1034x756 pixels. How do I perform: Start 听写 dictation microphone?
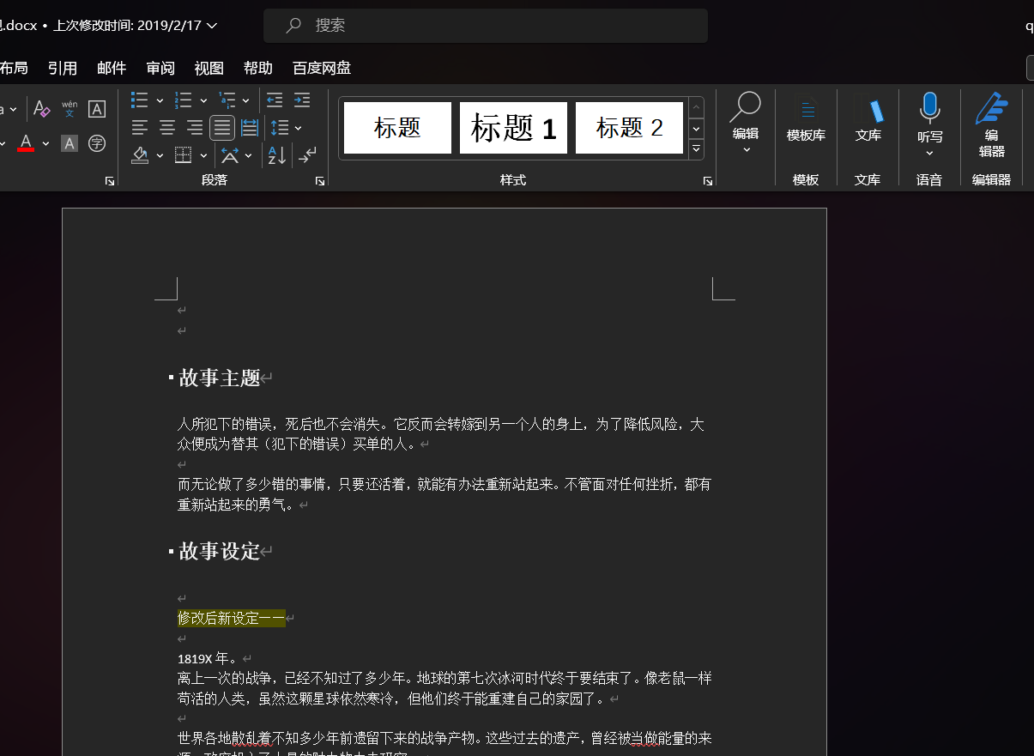929,110
